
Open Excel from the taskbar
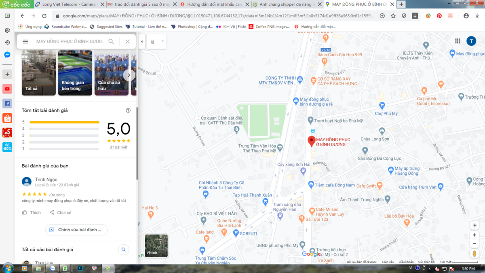[x=65, y=268]
